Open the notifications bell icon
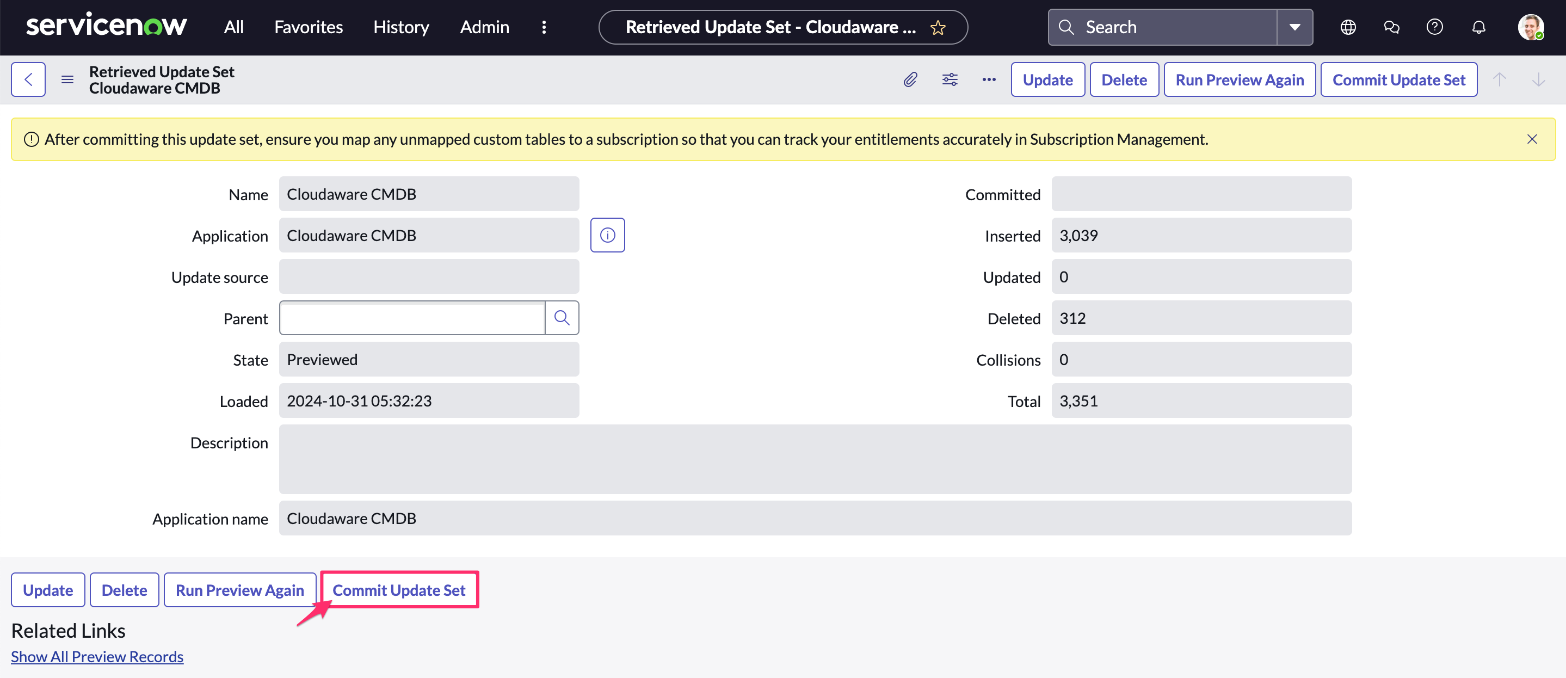 (1479, 27)
